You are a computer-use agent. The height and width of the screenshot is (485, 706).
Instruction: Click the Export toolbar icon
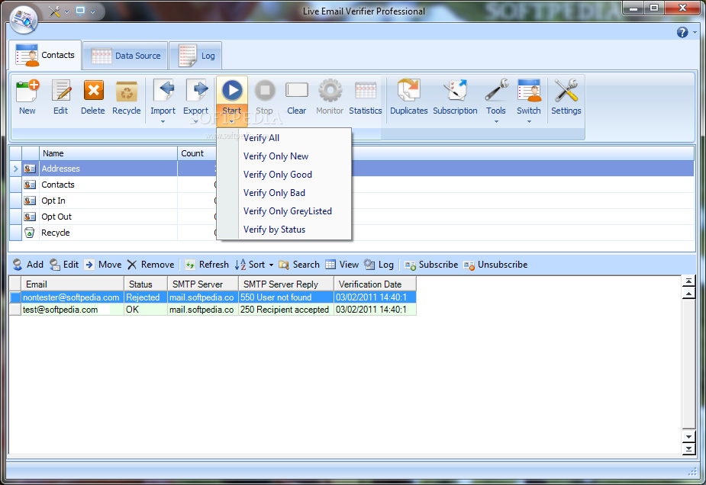[x=196, y=92]
